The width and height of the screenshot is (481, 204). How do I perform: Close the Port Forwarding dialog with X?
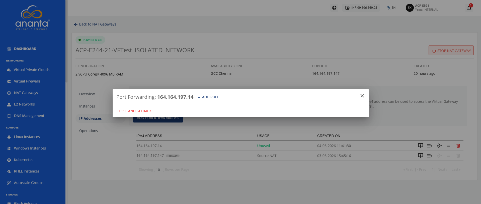coord(362,96)
